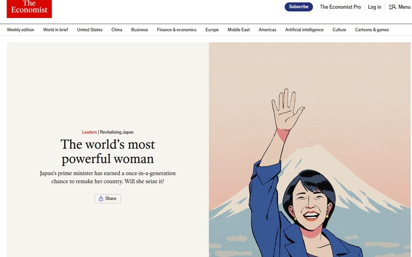This screenshot has width=412, height=257.
Task: Open Middle East section
Action: pyautogui.click(x=238, y=30)
